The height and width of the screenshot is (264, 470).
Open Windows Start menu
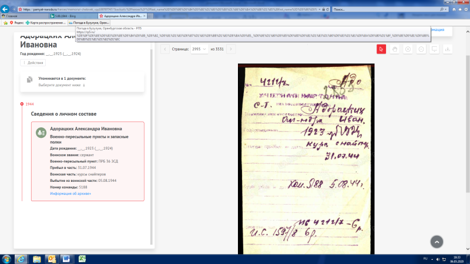6,259
